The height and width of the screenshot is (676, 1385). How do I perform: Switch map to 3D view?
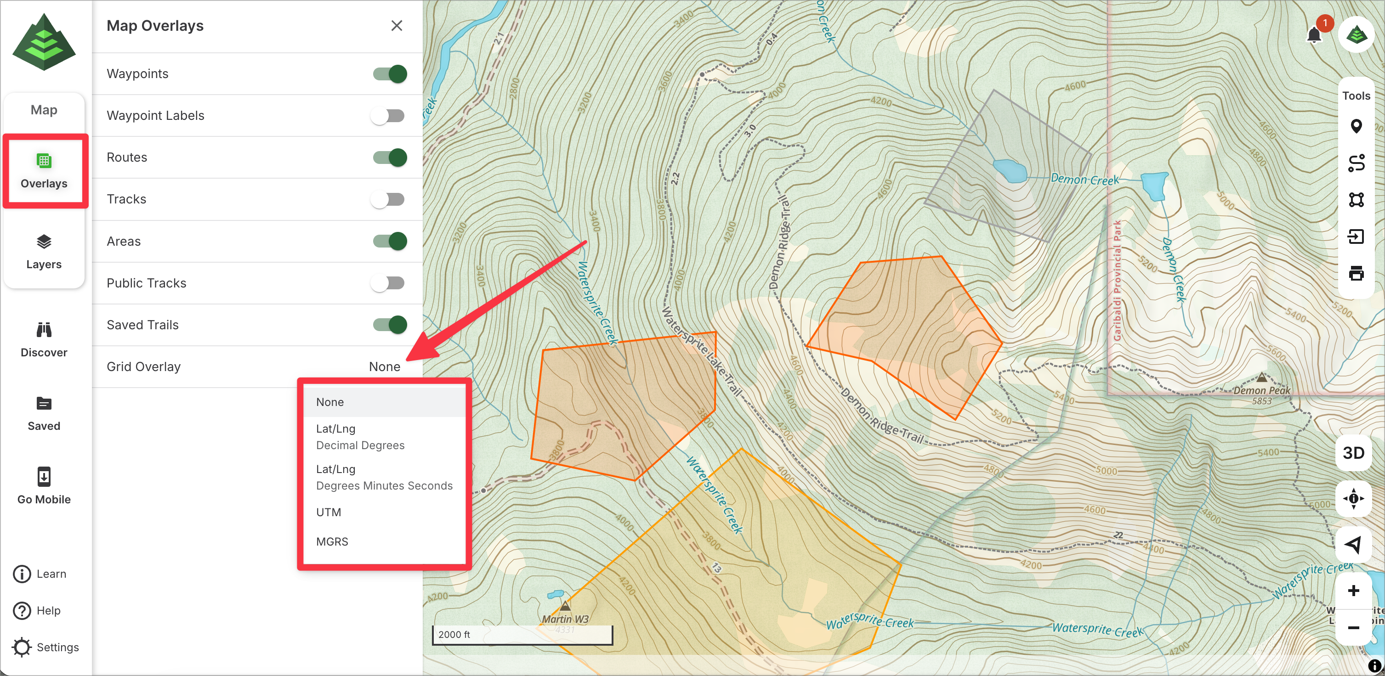point(1353,453)
